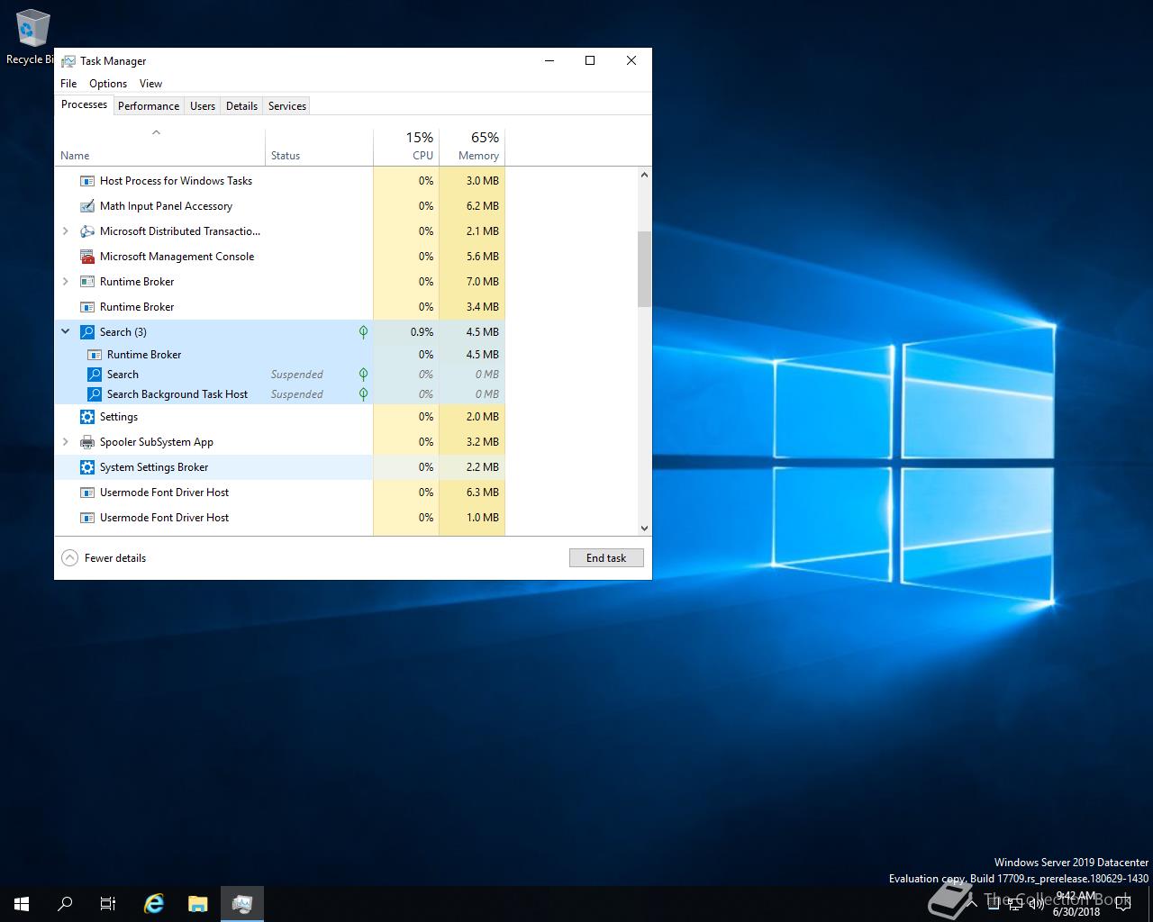Switch to the Performance tab
Viewport: 1153px width, 922px height.
click(149, 106)
